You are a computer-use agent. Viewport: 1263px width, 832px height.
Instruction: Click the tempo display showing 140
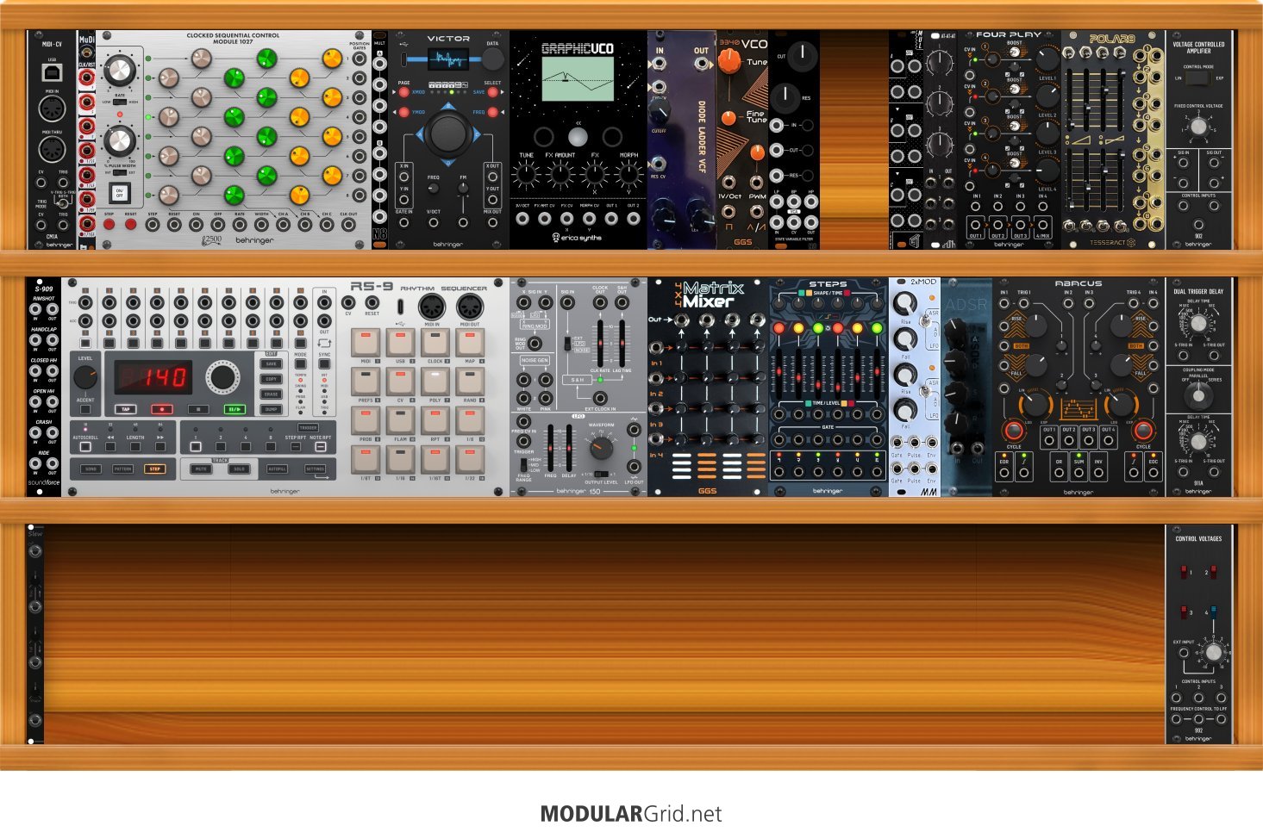click(153, 377)
